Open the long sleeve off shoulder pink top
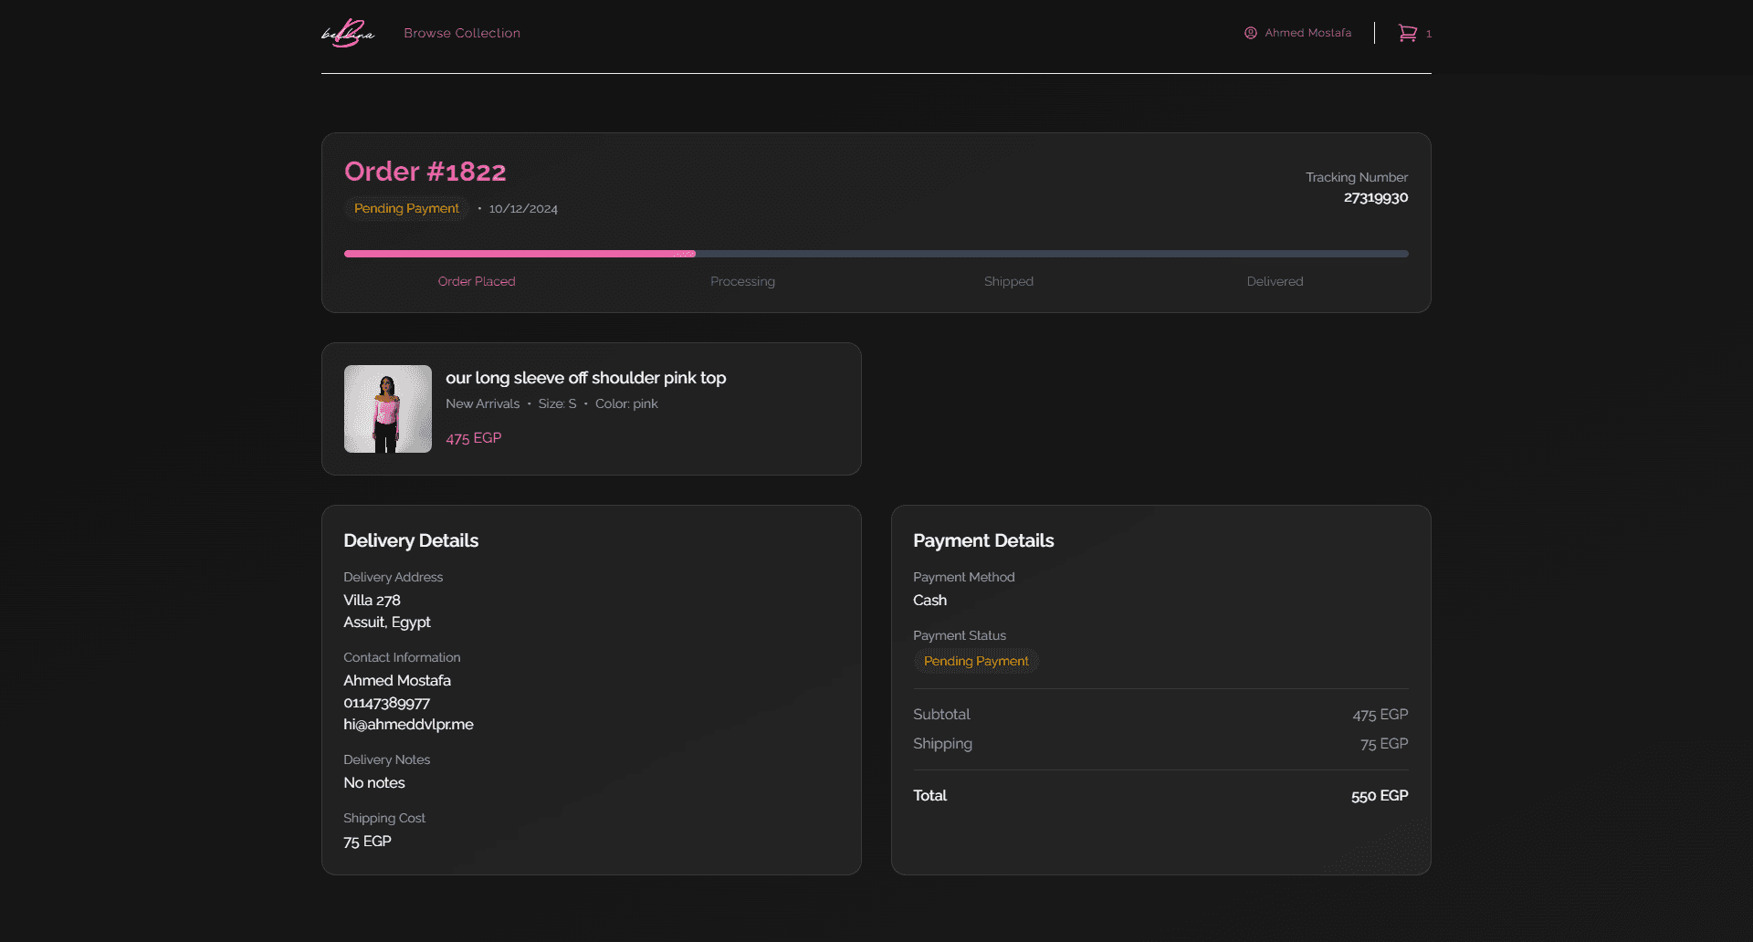Screen dimensions: 1753x942 585,377
